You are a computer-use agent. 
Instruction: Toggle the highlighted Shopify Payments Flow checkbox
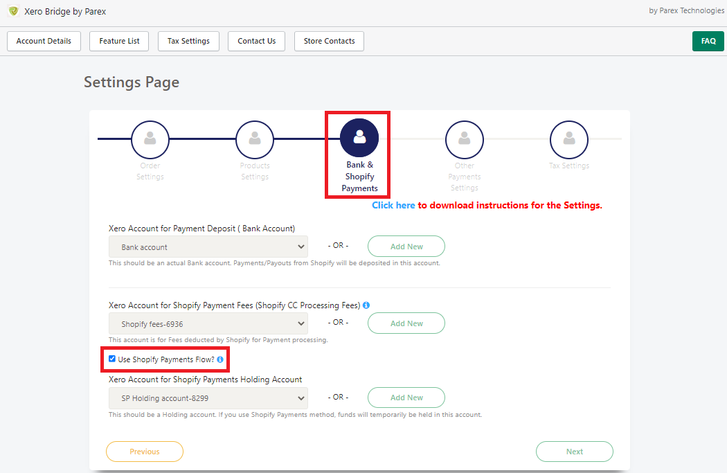tap(112, 359)
